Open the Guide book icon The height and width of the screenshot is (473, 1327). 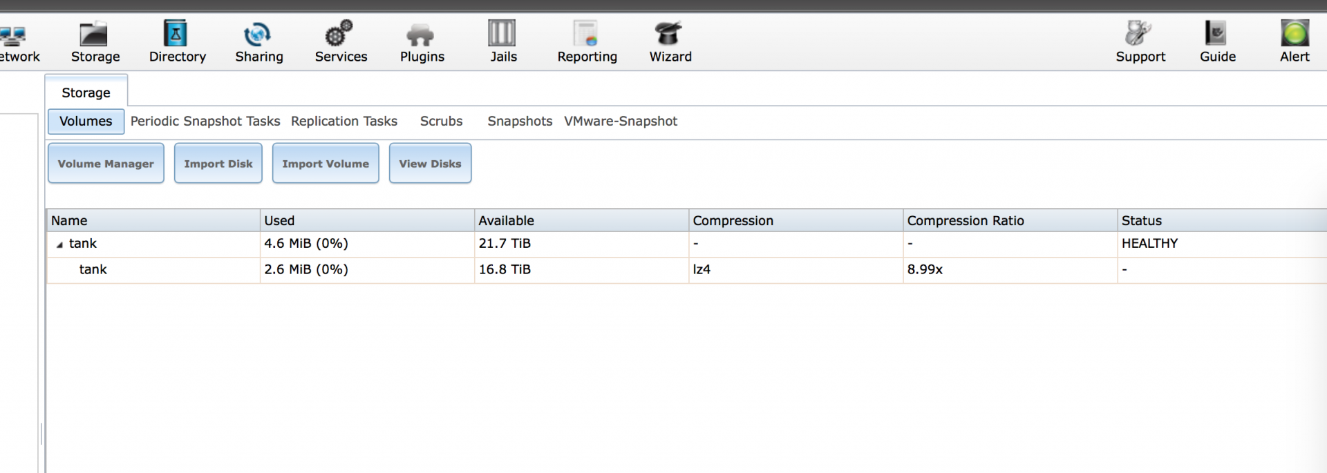[x=1216, y=33]
